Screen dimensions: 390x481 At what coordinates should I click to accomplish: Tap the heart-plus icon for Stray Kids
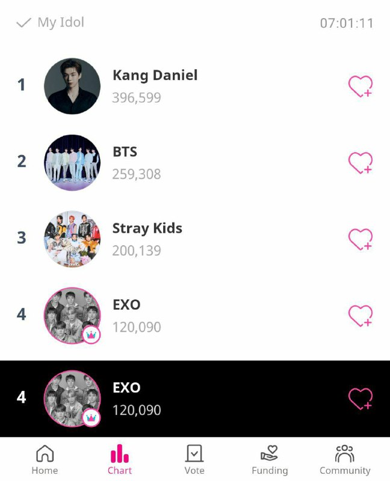point(361,239)
